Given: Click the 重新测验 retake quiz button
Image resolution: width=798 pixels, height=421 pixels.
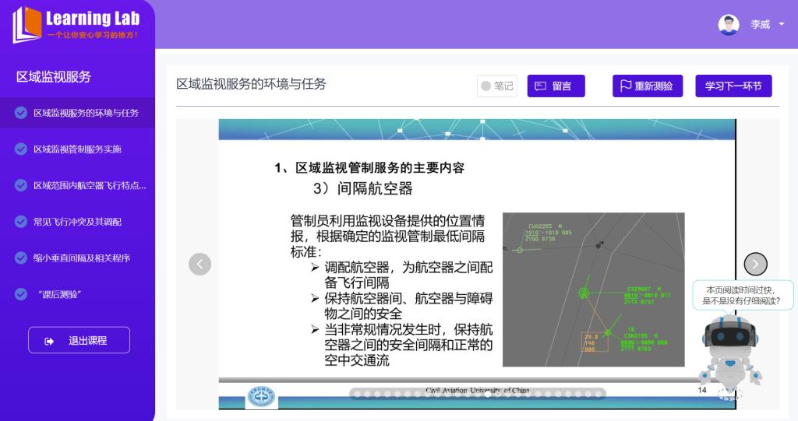Looking at the screenshot, I should [x=647, y=86].
